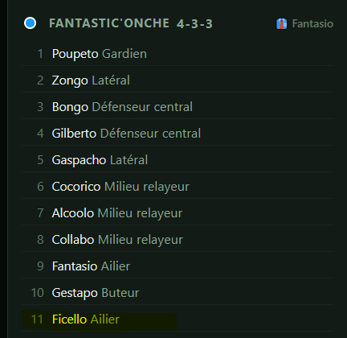The width and height of the screenshot is (347, 338).
Task: Choose Zongo Latéral in the lineup
Action: tap(178, 80)
